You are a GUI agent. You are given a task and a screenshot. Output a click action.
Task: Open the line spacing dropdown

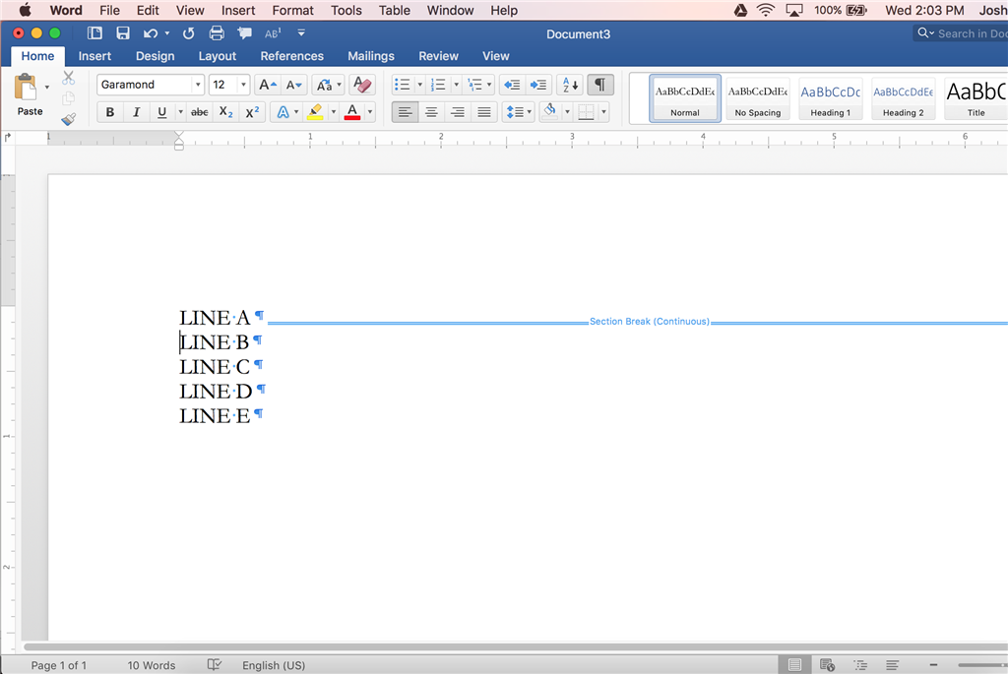point(518,112)
